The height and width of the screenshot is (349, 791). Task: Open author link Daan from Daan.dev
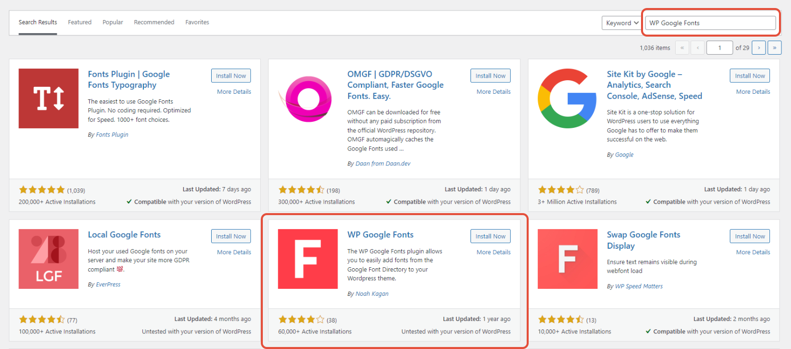(383, 163)
